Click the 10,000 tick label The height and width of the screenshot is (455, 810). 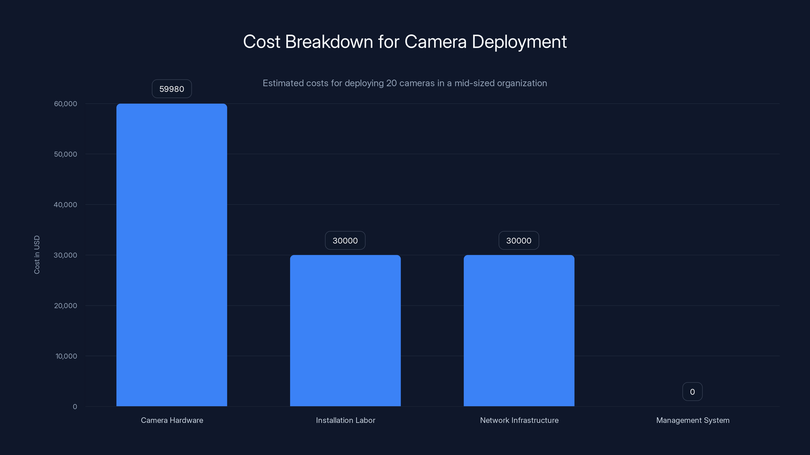coord(65,356)
